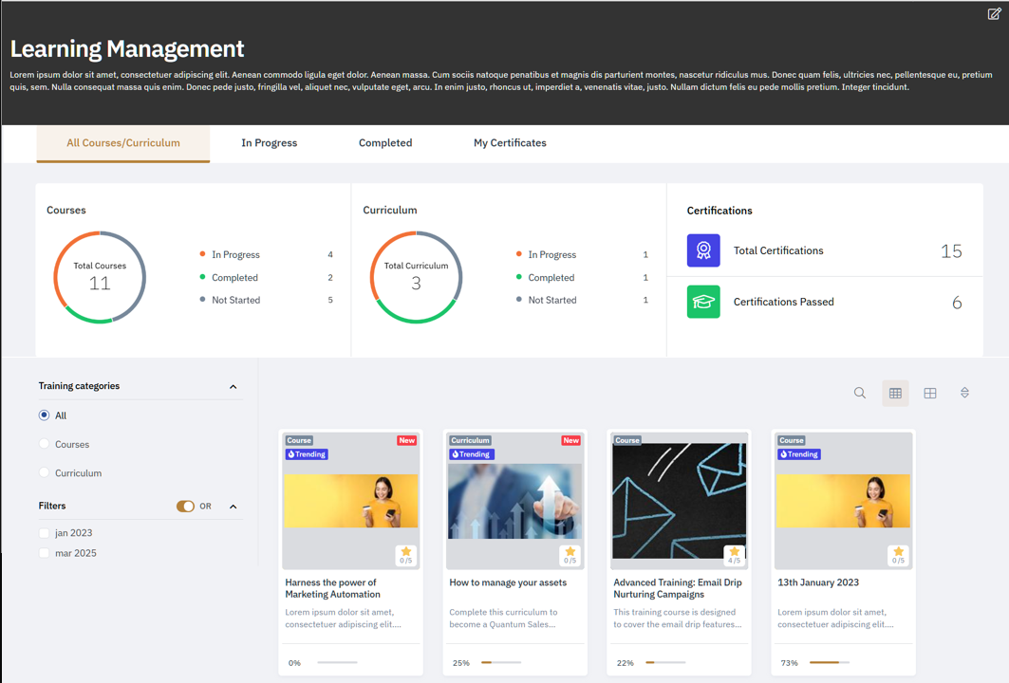Click the Certifications Passed row
The width and height of the screenshot is (1009, 683).
tap(825, 303)
